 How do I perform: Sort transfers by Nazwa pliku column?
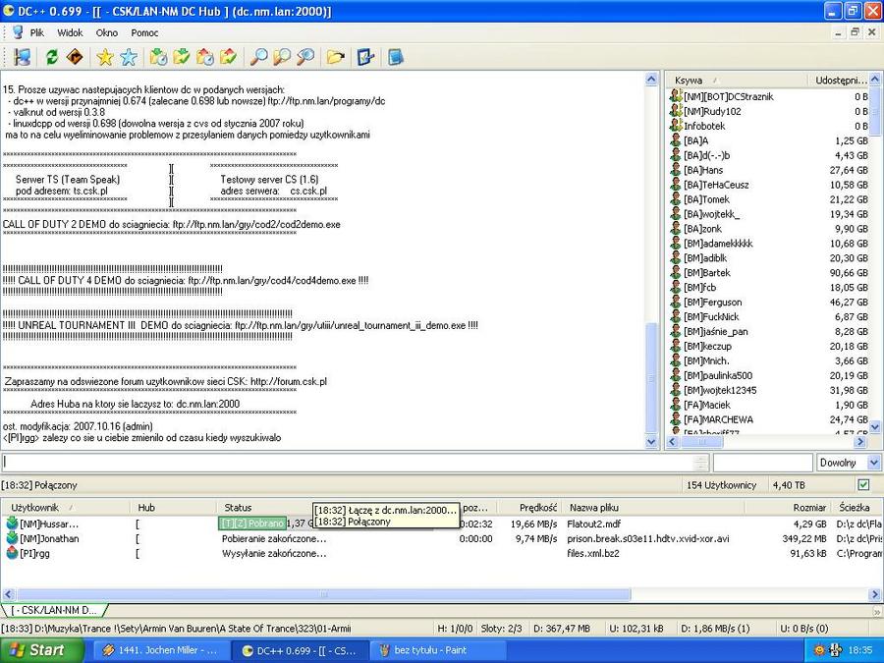(x=653, y=508)
